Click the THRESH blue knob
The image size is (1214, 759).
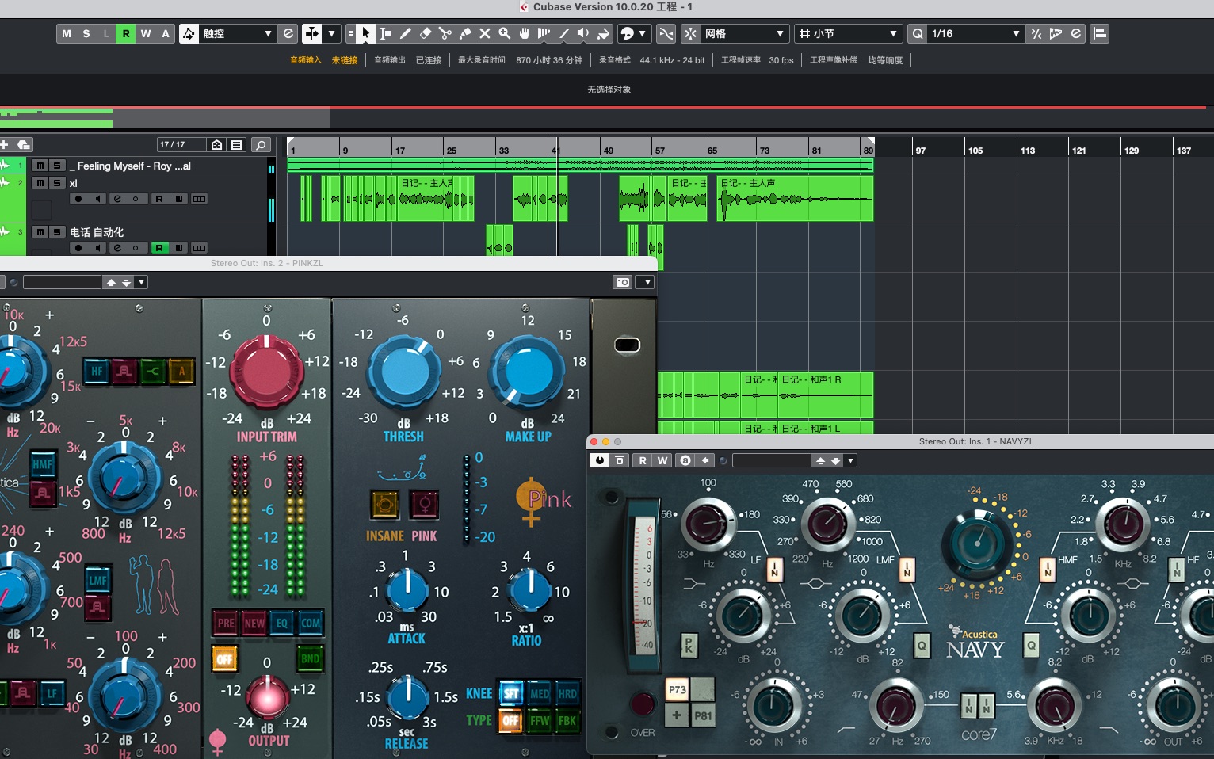(x=405, y=371)
